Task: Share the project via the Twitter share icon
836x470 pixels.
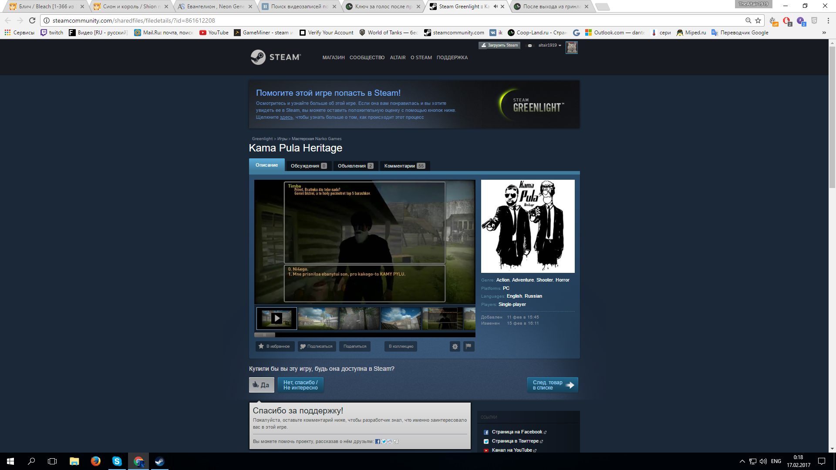Action: point(384,441)
